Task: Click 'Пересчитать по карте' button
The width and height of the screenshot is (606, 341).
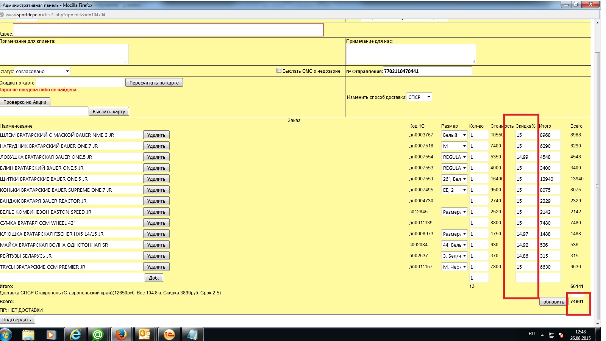Action: (x=154, y=83)
